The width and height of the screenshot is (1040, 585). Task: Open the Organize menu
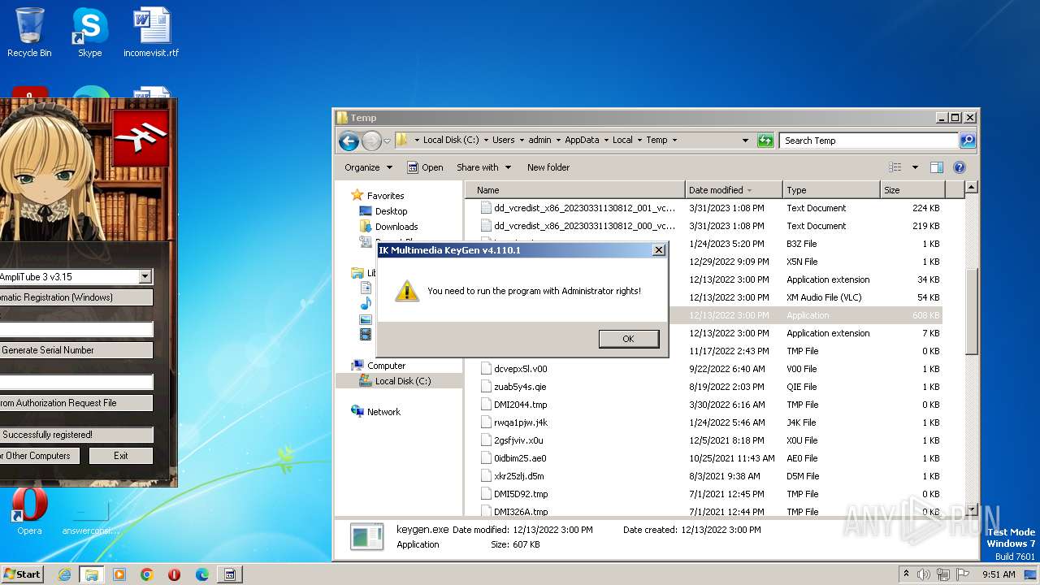pos(368,167)
